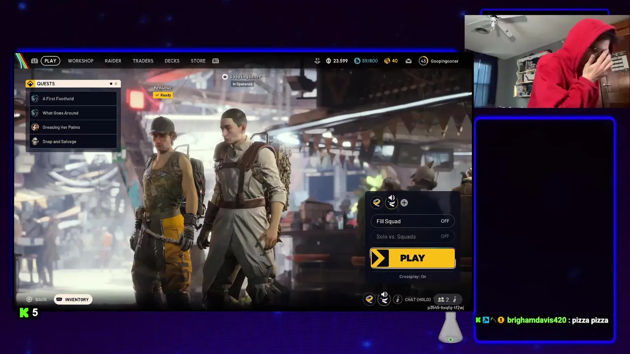Screen dimensions: 630x354
Task: Click the Goopingooner username in header
Action: click(444, 61)
